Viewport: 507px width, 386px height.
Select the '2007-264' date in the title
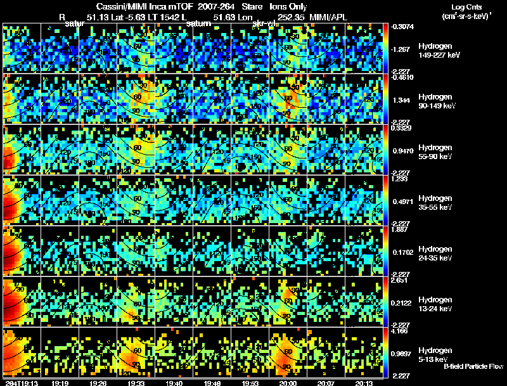pos(216,7)
